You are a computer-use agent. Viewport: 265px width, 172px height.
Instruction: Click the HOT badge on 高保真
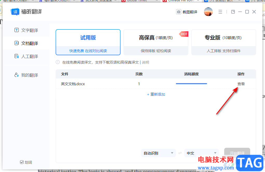(184, 34)
